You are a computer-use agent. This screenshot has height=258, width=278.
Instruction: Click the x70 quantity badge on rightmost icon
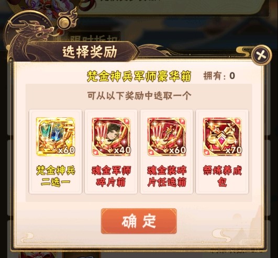[233, 150]
